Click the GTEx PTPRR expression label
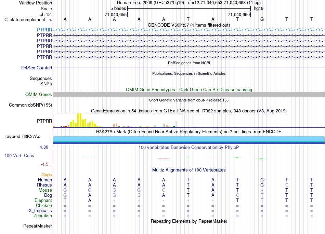325x234 pixels. coord(44,121)
